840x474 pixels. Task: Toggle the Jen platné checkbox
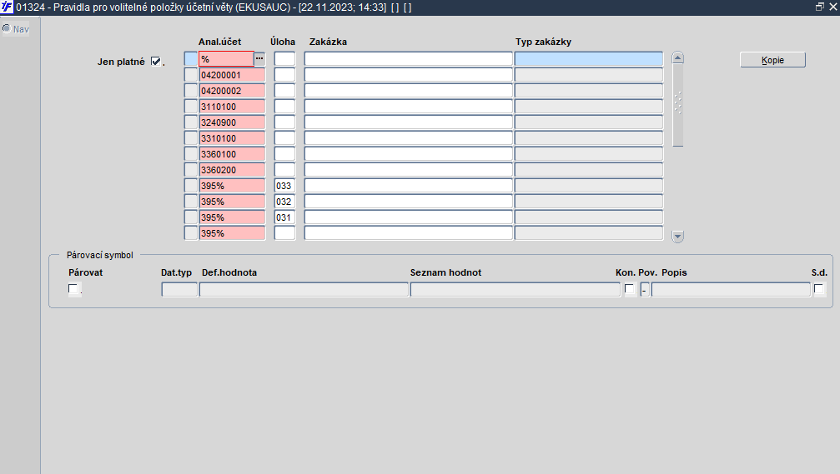coord(155,62)
